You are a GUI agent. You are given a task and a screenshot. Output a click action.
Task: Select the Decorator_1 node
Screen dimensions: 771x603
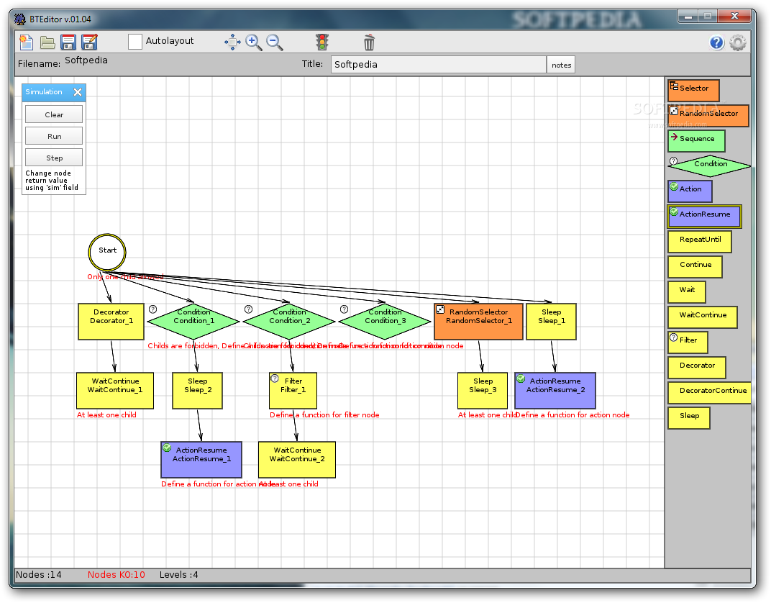(x=111, y=322)
